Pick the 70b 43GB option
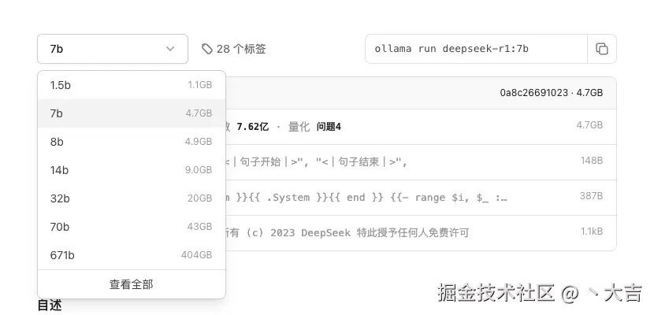Screen dimensions: 654x315 pyautogui.click(x=132, y=227)
